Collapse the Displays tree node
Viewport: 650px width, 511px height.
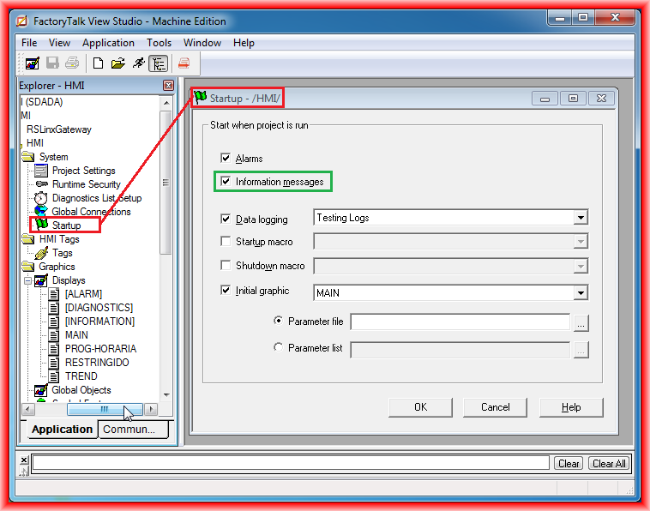(x=27, y=280)
